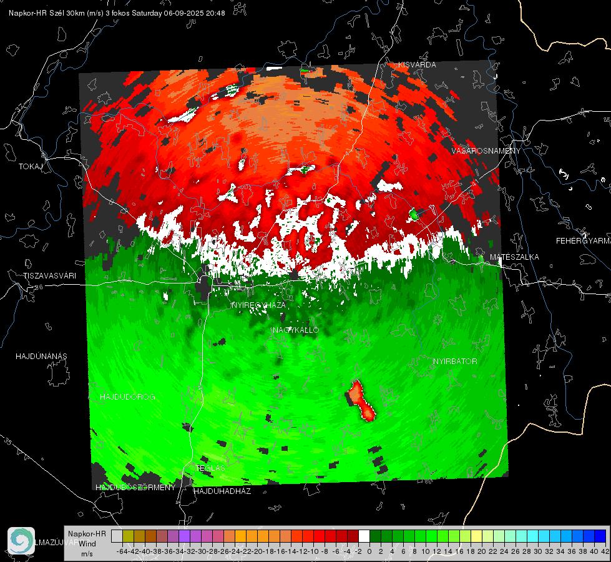Click the legend value label -64
The image size is (611, 562).
122,551
